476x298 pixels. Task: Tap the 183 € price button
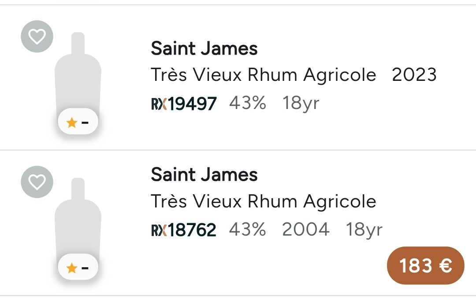425,265
